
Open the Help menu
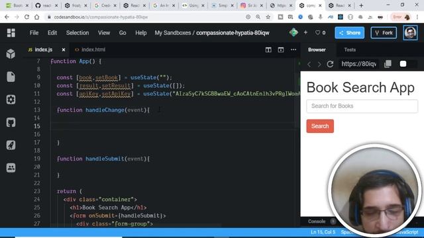pos(141,32)
